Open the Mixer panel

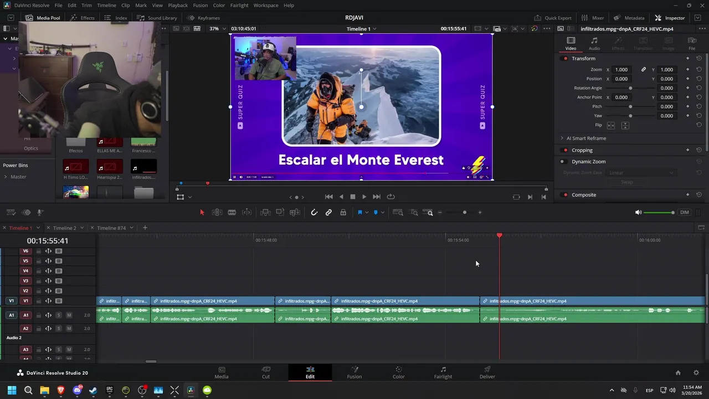tap(592, 18)
